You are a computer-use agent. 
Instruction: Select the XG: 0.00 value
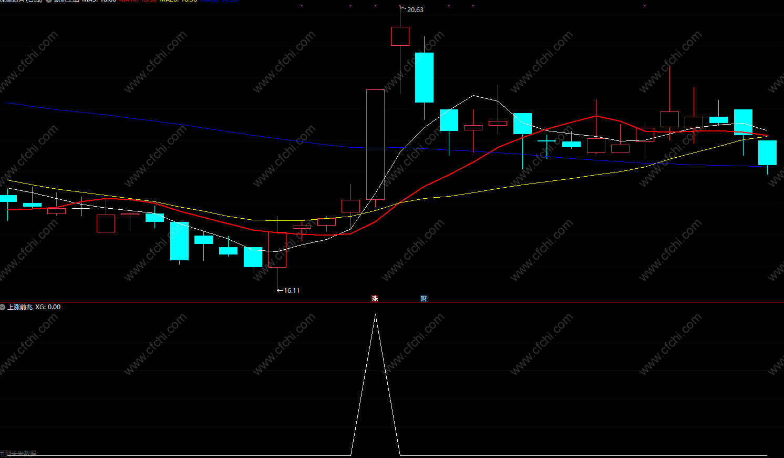point(48,307)
